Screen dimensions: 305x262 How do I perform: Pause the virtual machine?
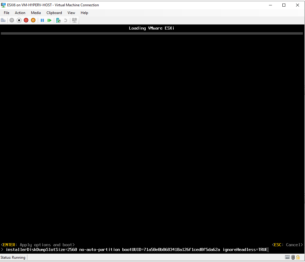pos(42,20)
